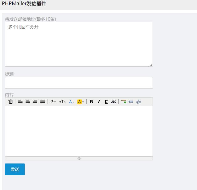Screen dimensions: 197x190
Task: Click the 发送 send button
Action: click(x=15, y=169)
